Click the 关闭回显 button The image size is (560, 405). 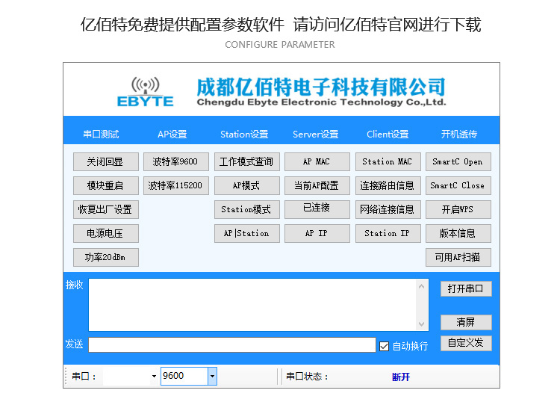tap(106, 161)
